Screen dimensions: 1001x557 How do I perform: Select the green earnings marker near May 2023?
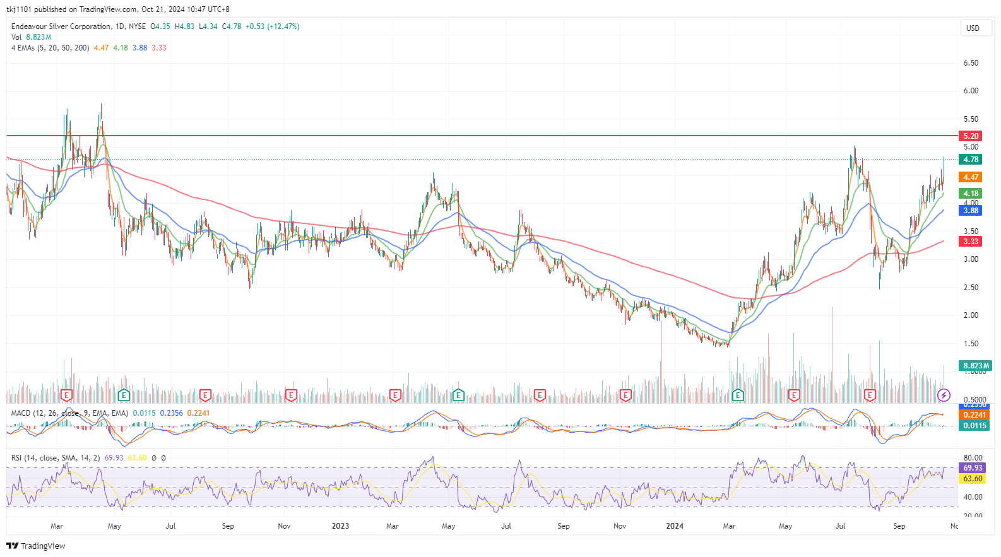click(458, 396)
